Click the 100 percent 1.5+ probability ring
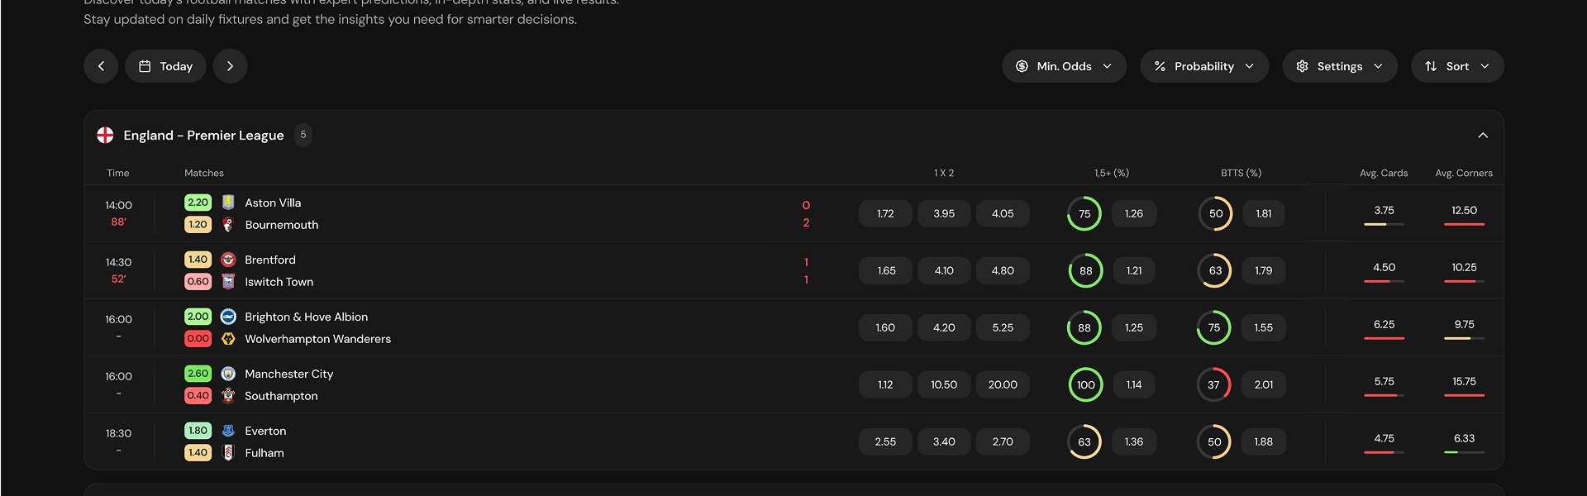This screenshot has width=1587, height=496. pos(1085,384)
